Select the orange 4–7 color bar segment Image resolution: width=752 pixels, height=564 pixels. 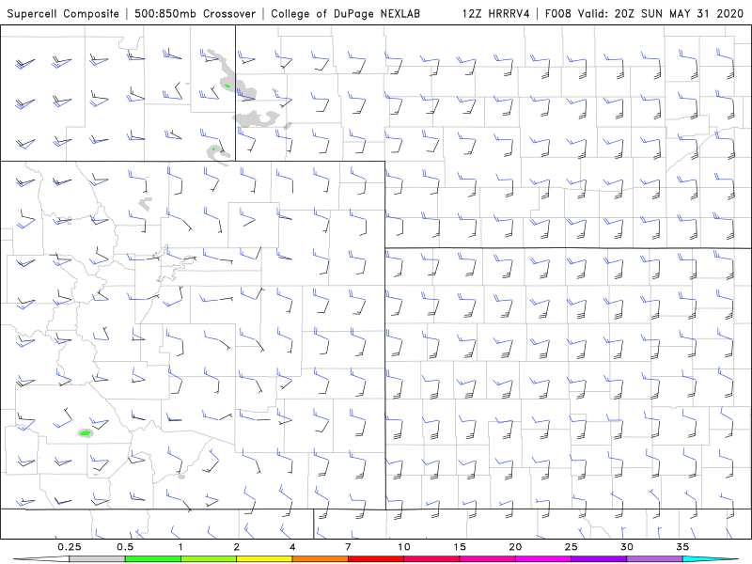(x=320, y=559)
